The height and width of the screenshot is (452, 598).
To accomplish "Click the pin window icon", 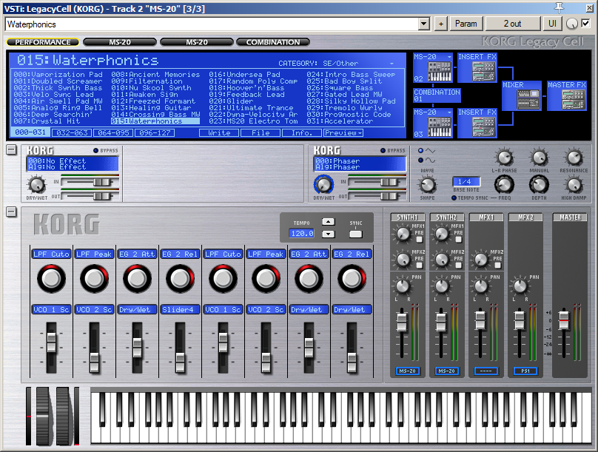I will pyautogui.click(x=559, y=7).
